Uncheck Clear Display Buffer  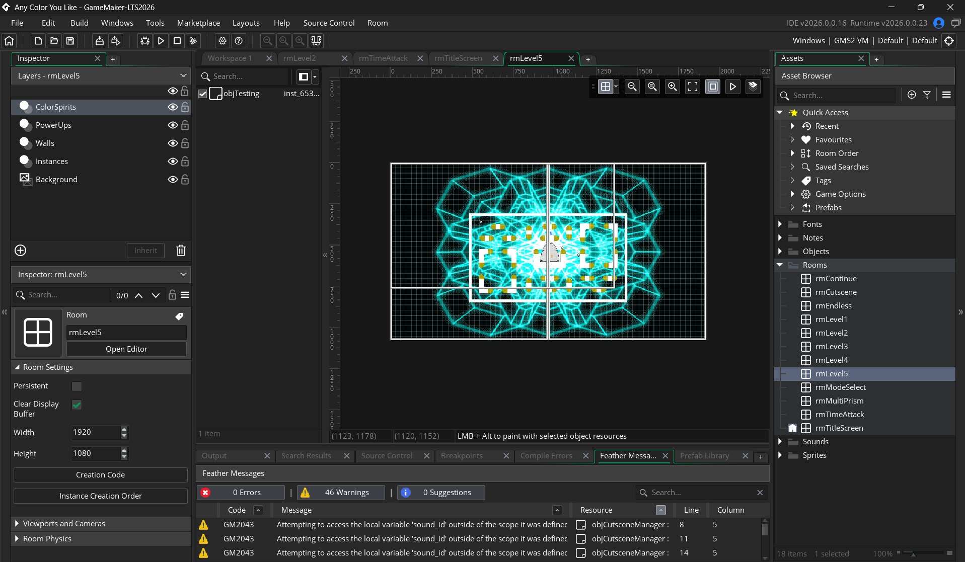point(77,405)
